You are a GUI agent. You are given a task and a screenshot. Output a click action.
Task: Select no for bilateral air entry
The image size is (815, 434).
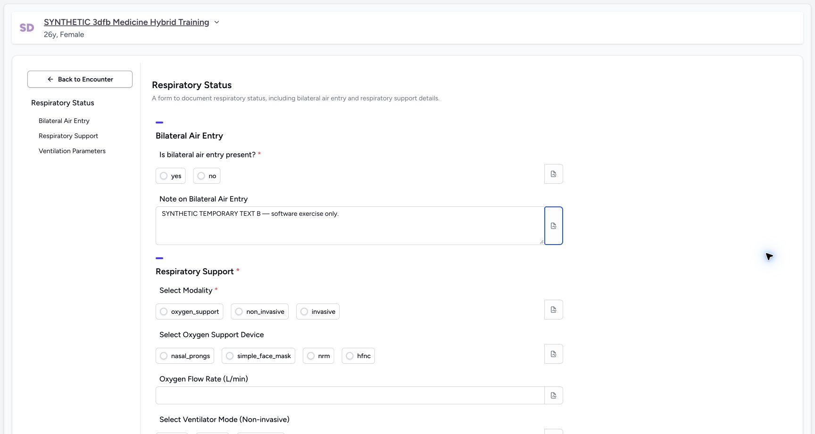(207, 176)
